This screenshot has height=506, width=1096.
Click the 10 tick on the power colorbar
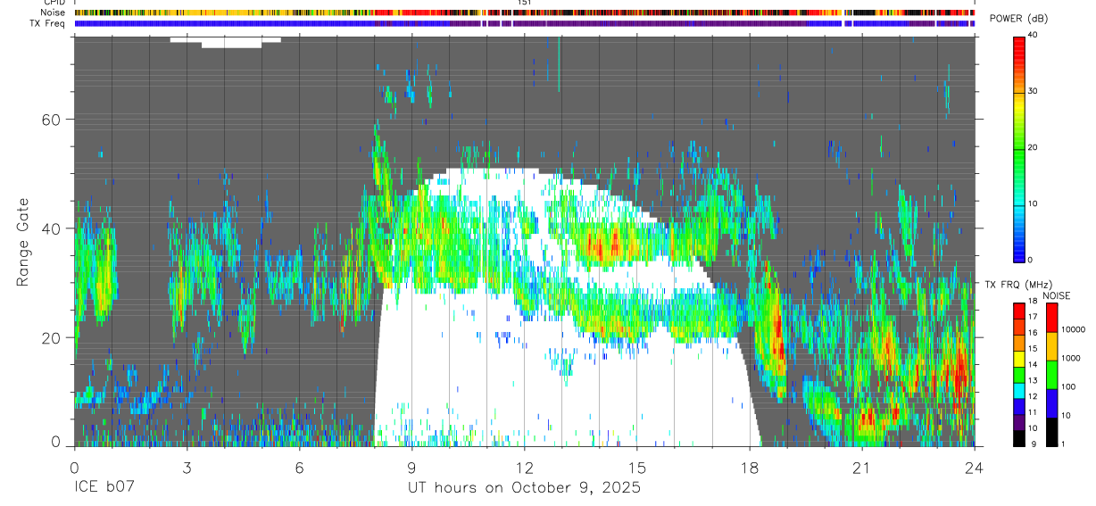pos(1034,203)
